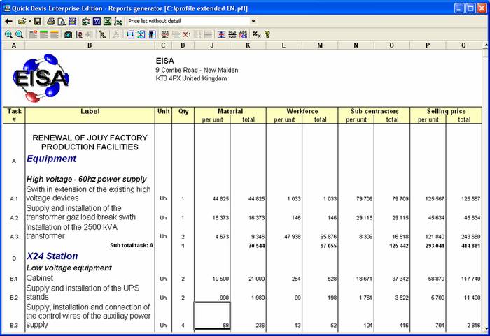This screenshot has width=490, height=336.
Task: Select column header D
Action: [x=183, y=45]
